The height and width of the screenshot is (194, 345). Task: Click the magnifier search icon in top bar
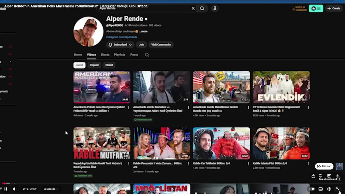click(202, 8)
